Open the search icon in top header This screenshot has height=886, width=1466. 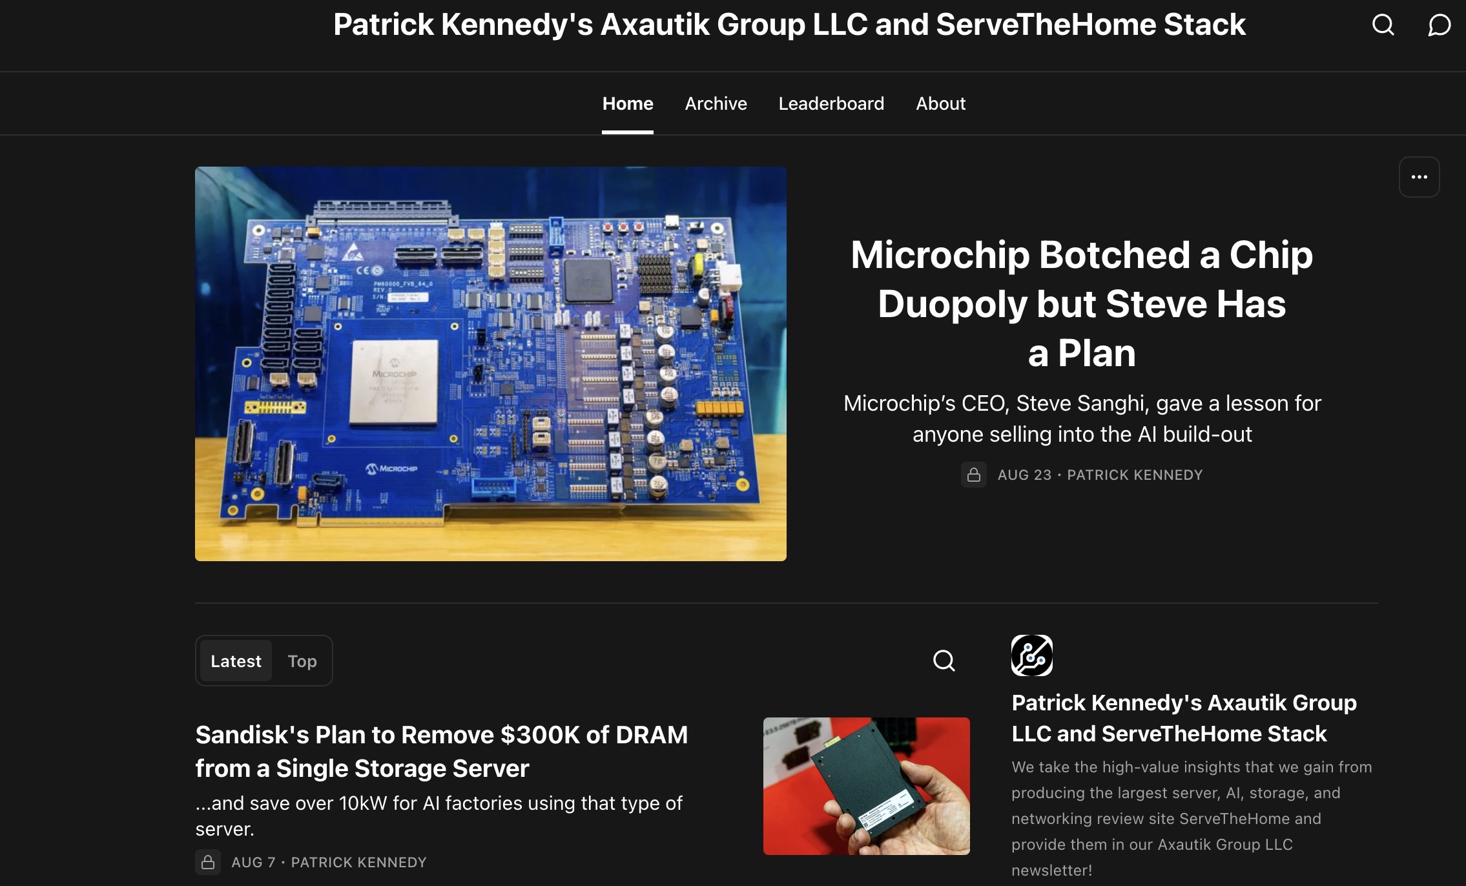tap(1383, 25)
